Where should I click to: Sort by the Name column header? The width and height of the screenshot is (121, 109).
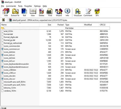[x=20, y=25]
